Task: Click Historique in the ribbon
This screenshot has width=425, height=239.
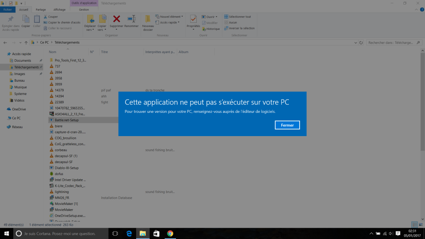Action: [x=211, y=29]
